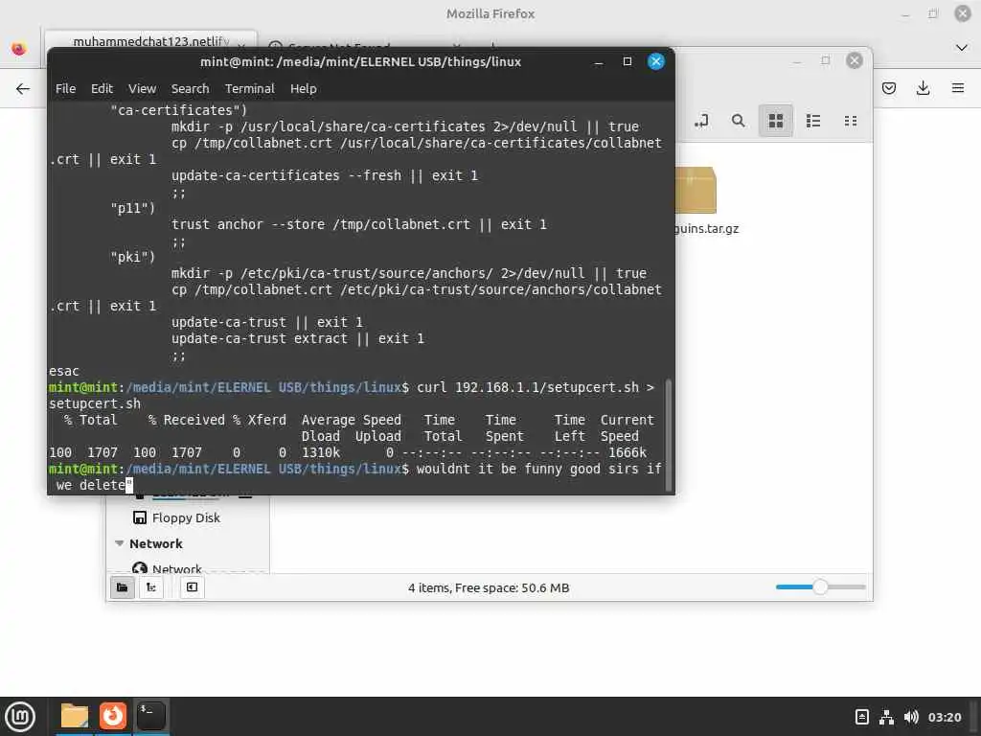
Task: Show places in the file manager sidebar
Action: coord(122,587)
